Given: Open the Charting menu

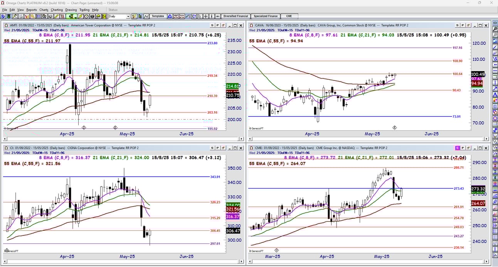Looking at the screenshot, I should (x=57, y=10).
